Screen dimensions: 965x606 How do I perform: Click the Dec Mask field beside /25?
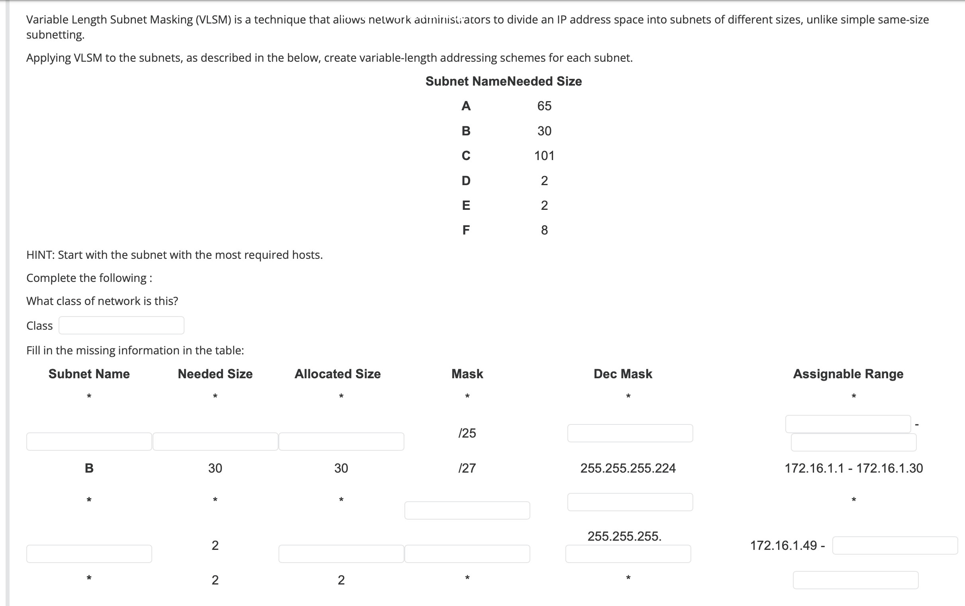point(630,432)
